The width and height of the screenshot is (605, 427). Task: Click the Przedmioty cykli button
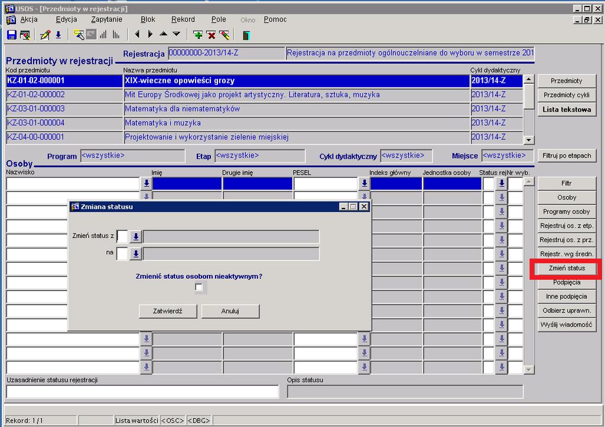pos(567,95)
